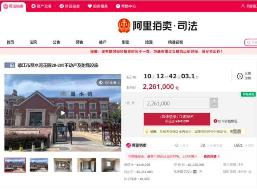The width and height of the screenshot is (257, 189).
Task: Click the bid price input field
Action: 177,103
